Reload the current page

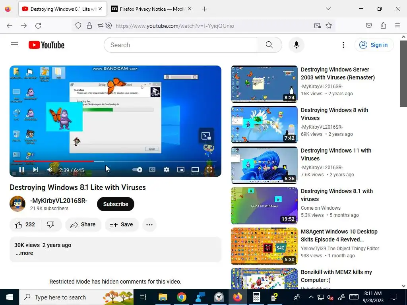pyautogui.click(x=38, y=26)
